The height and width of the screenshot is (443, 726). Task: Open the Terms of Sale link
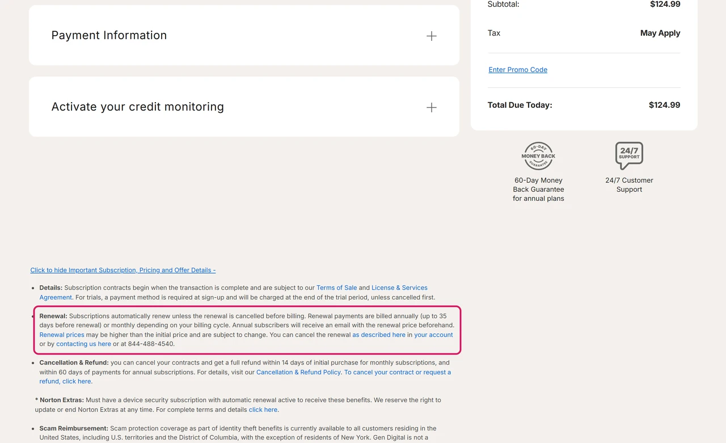coord(337,288)
